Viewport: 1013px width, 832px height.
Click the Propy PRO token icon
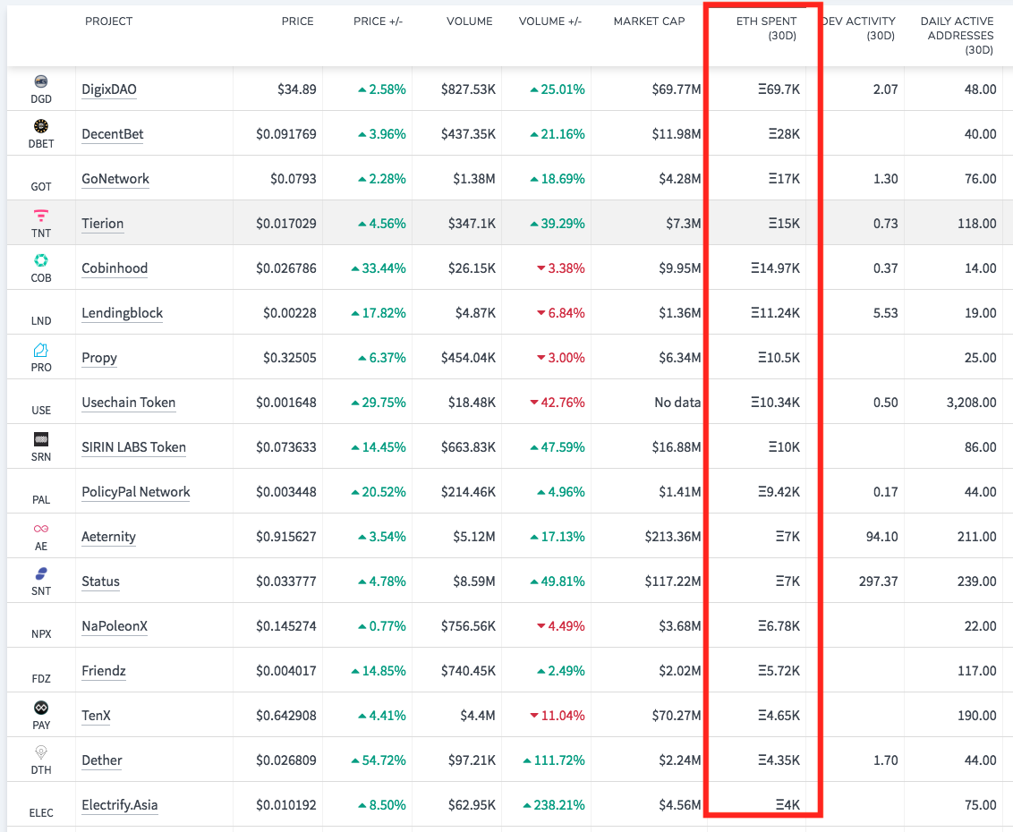click(x=40, y=350)
